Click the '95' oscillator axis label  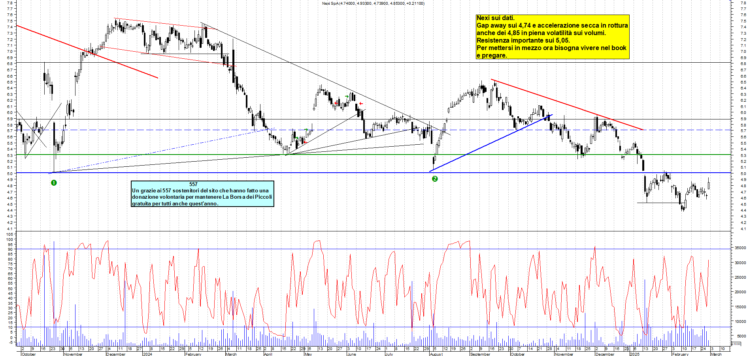coord(11,244)
